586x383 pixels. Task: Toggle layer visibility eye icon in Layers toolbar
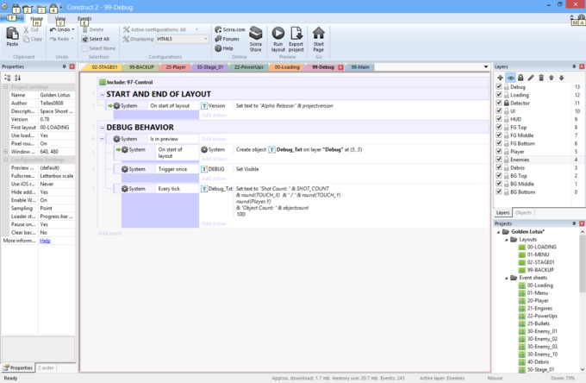pyautogui.click(x=510, y=78)
